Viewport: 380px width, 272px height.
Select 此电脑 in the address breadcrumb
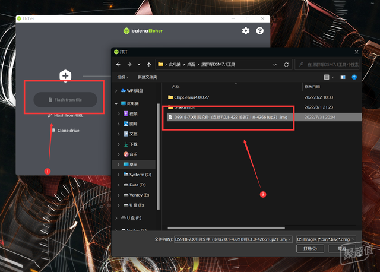click(175, 64)
